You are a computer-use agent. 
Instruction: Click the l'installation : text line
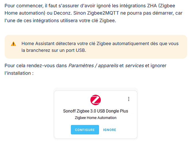point(19,73)
